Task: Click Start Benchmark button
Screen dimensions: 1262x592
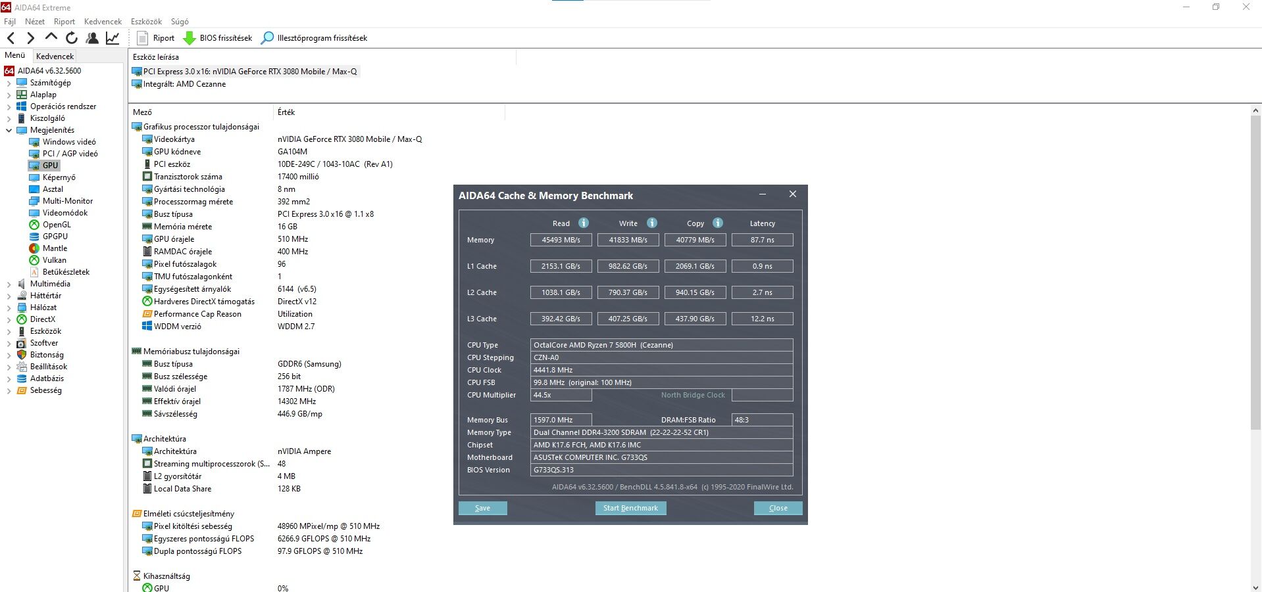Action: click(x=630, y=508)
